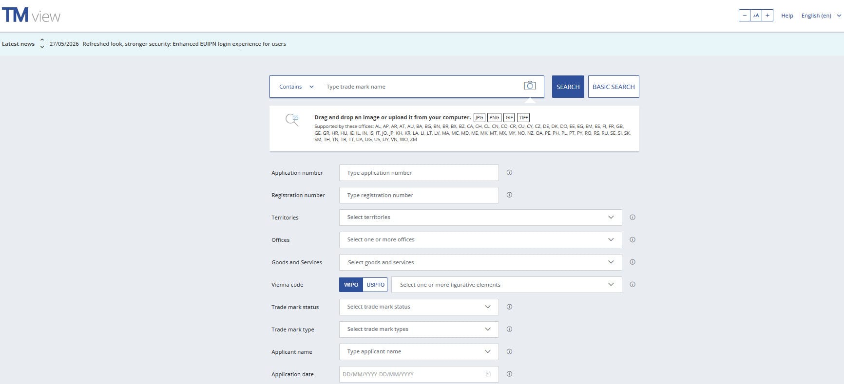844x384 pixels.
Task: Click the Application number label
Action: (297, 173)
